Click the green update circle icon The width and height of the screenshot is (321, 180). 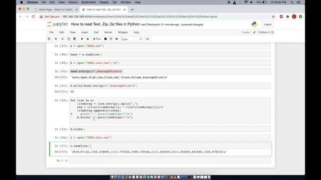point(300,16)
